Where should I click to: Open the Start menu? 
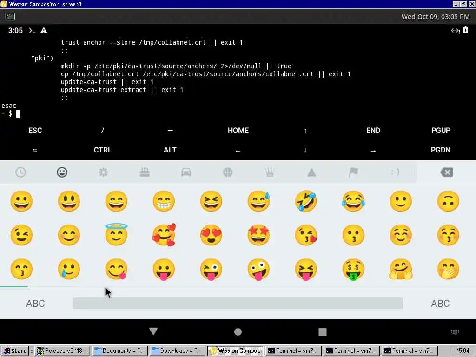click(x=14, y=351)
